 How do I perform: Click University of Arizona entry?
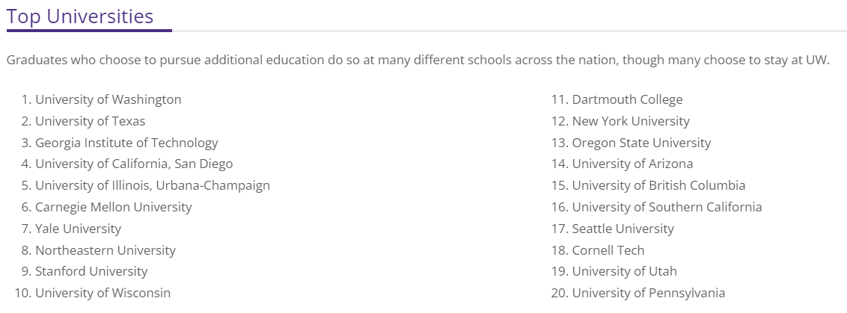click(632, 164)
